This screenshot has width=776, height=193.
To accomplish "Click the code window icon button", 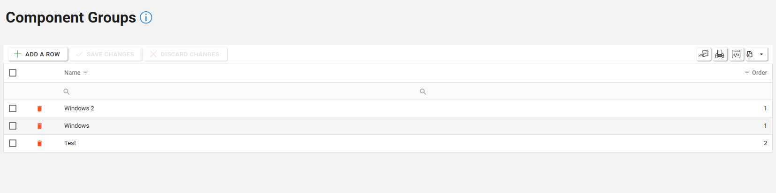I will 736,54.
